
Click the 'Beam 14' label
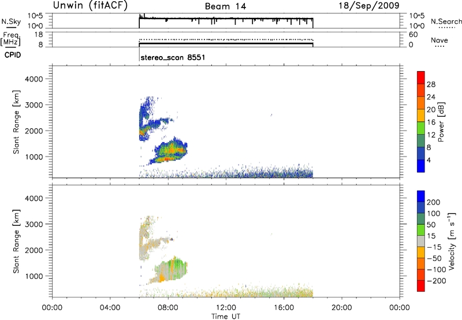tap(225, 6)
